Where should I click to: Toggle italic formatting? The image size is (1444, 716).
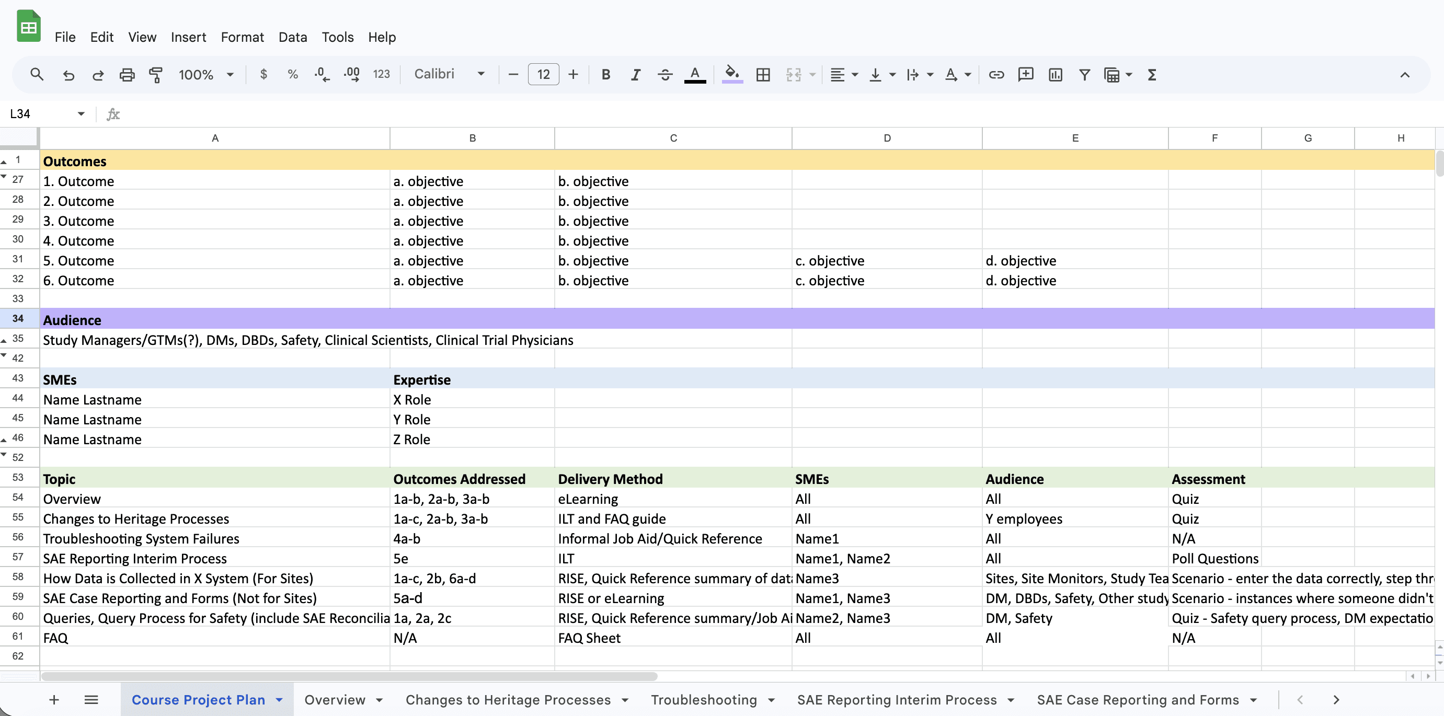635,75
